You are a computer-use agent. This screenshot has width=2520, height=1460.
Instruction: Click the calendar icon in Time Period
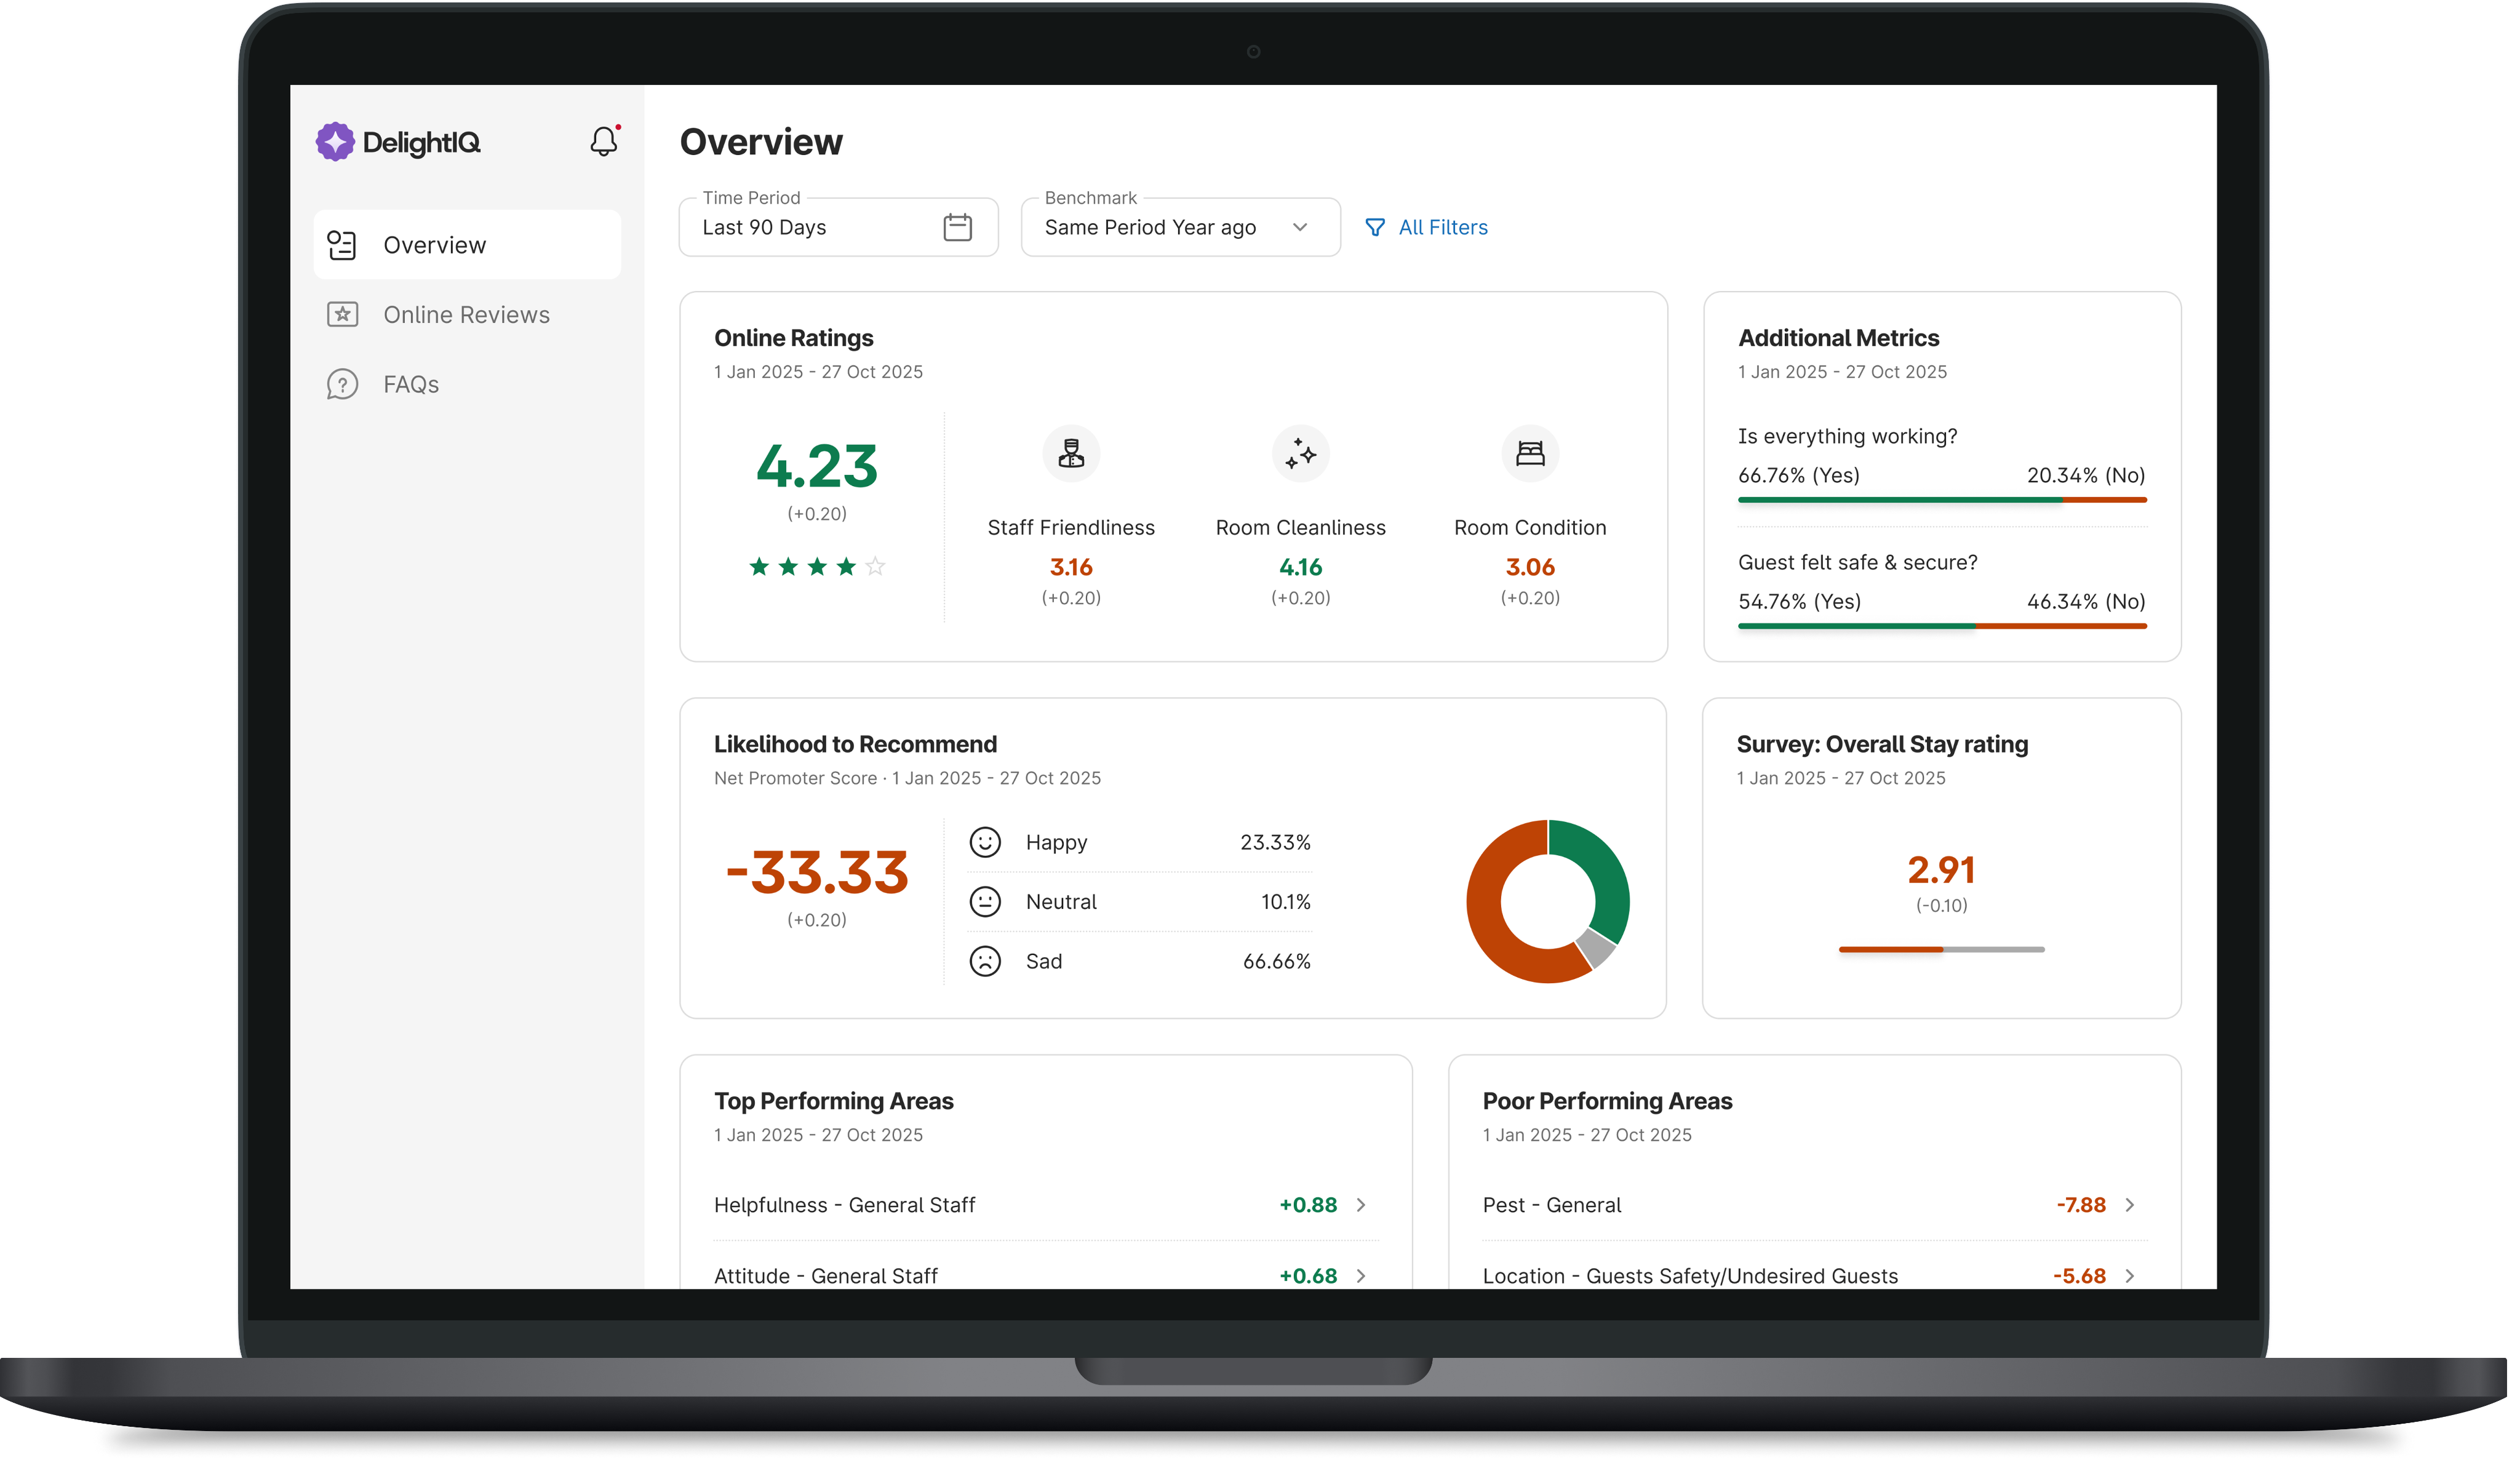[957, 227]
